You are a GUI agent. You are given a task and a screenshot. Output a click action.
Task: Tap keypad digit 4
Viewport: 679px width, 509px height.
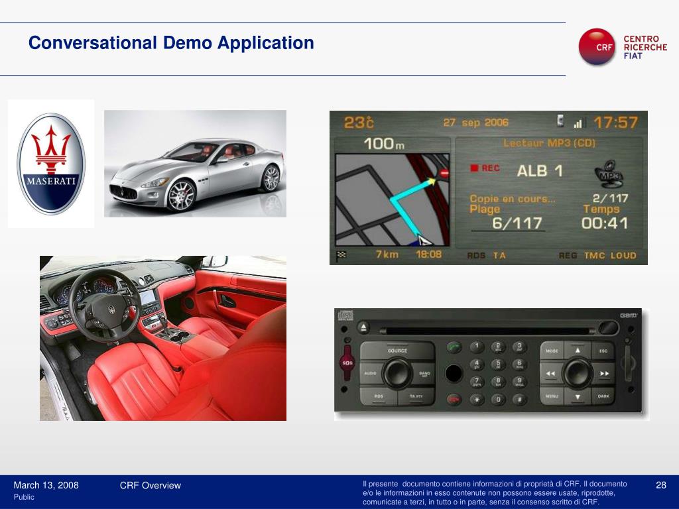pos(477,364)
